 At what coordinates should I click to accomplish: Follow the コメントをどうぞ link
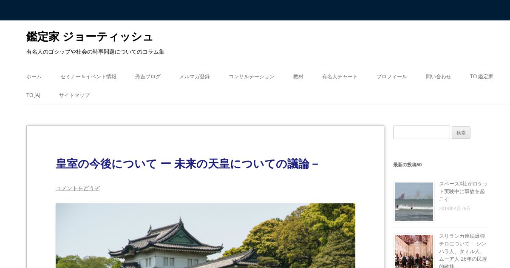[78, 188]
